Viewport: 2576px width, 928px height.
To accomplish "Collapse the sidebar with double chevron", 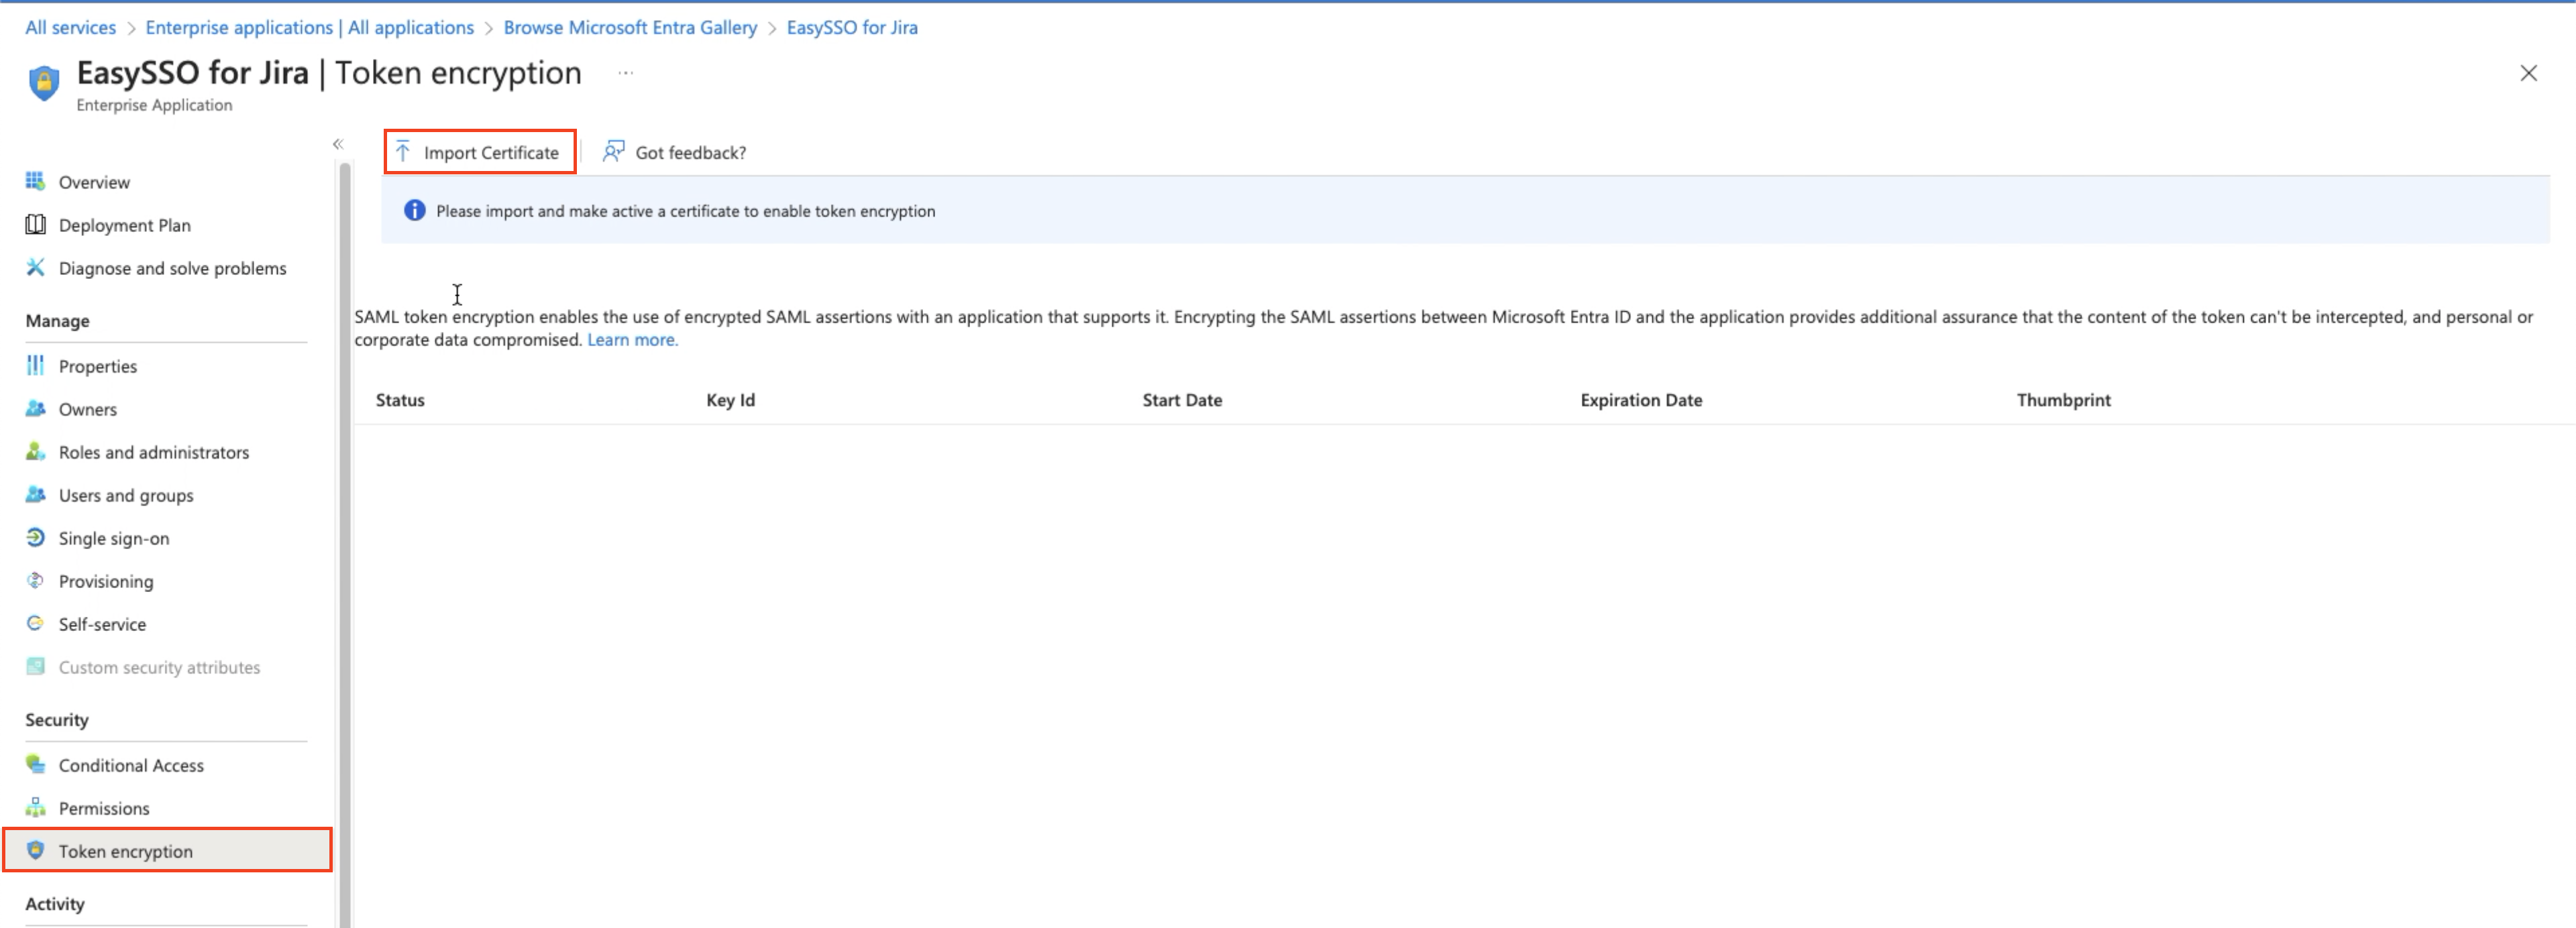I will 338,144.
